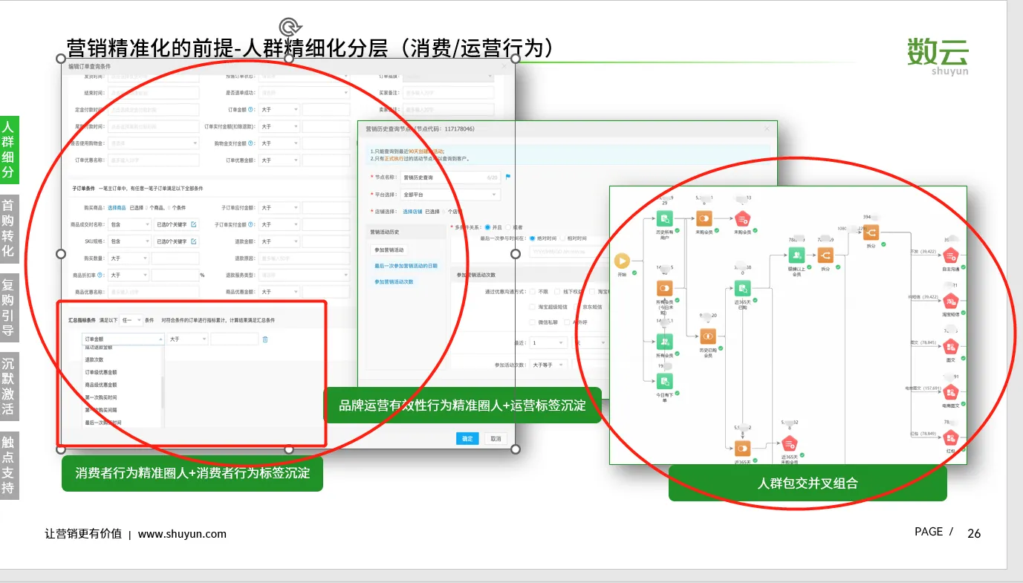Image resolution: width=1023 pixels, height=583 pixels.
Task: Click the 订单优惠名称 input field
Action: [154, 160]
